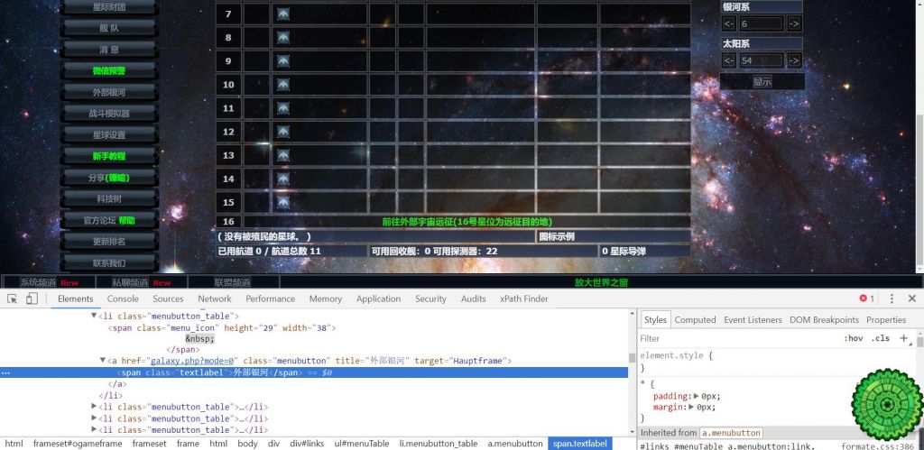Image resolution: width=924 pixels, height=450 pixels.
Task: Click the red error count indicator
Action: pos(866,298)
